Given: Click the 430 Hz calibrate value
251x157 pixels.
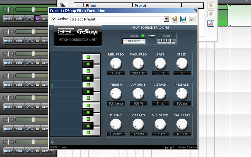Looking at the screenshot, I should (x=182, y=134).
